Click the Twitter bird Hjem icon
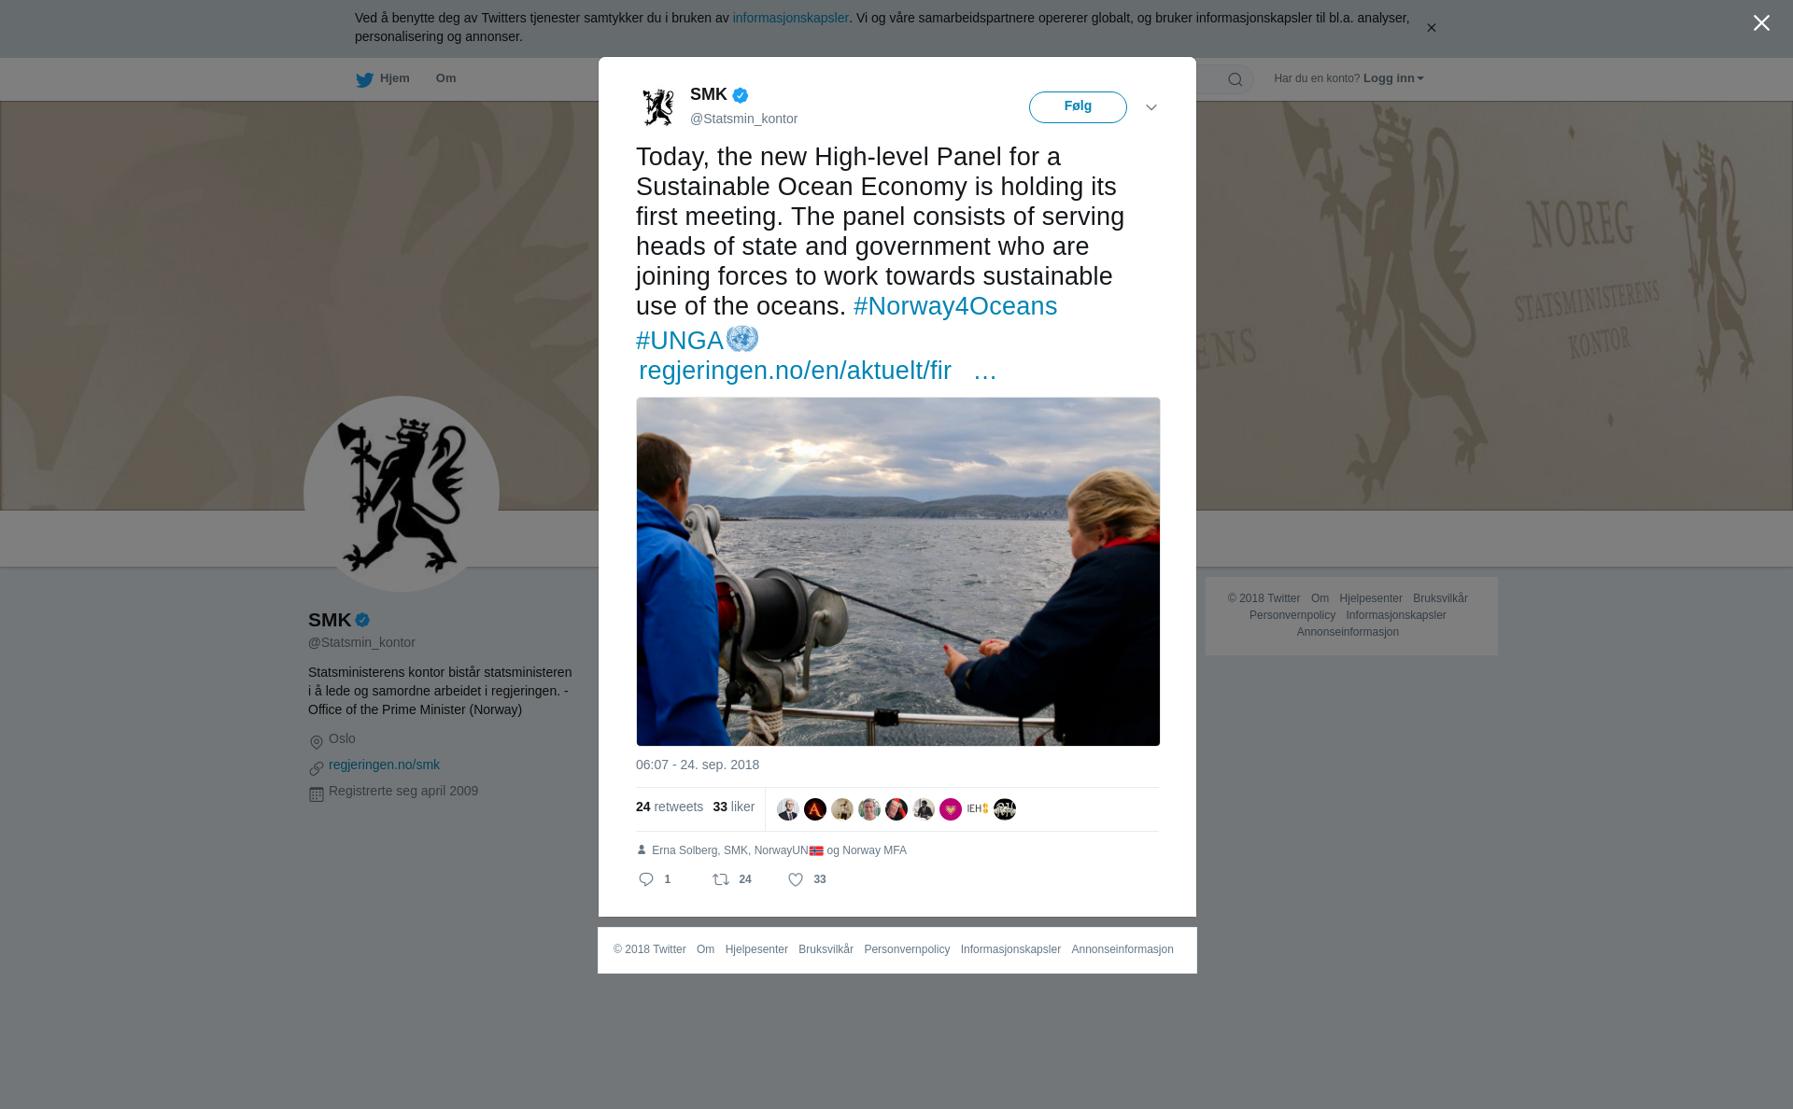Image resolution: width=1793 pixels, height=1109 pixels. coord(364,79)
